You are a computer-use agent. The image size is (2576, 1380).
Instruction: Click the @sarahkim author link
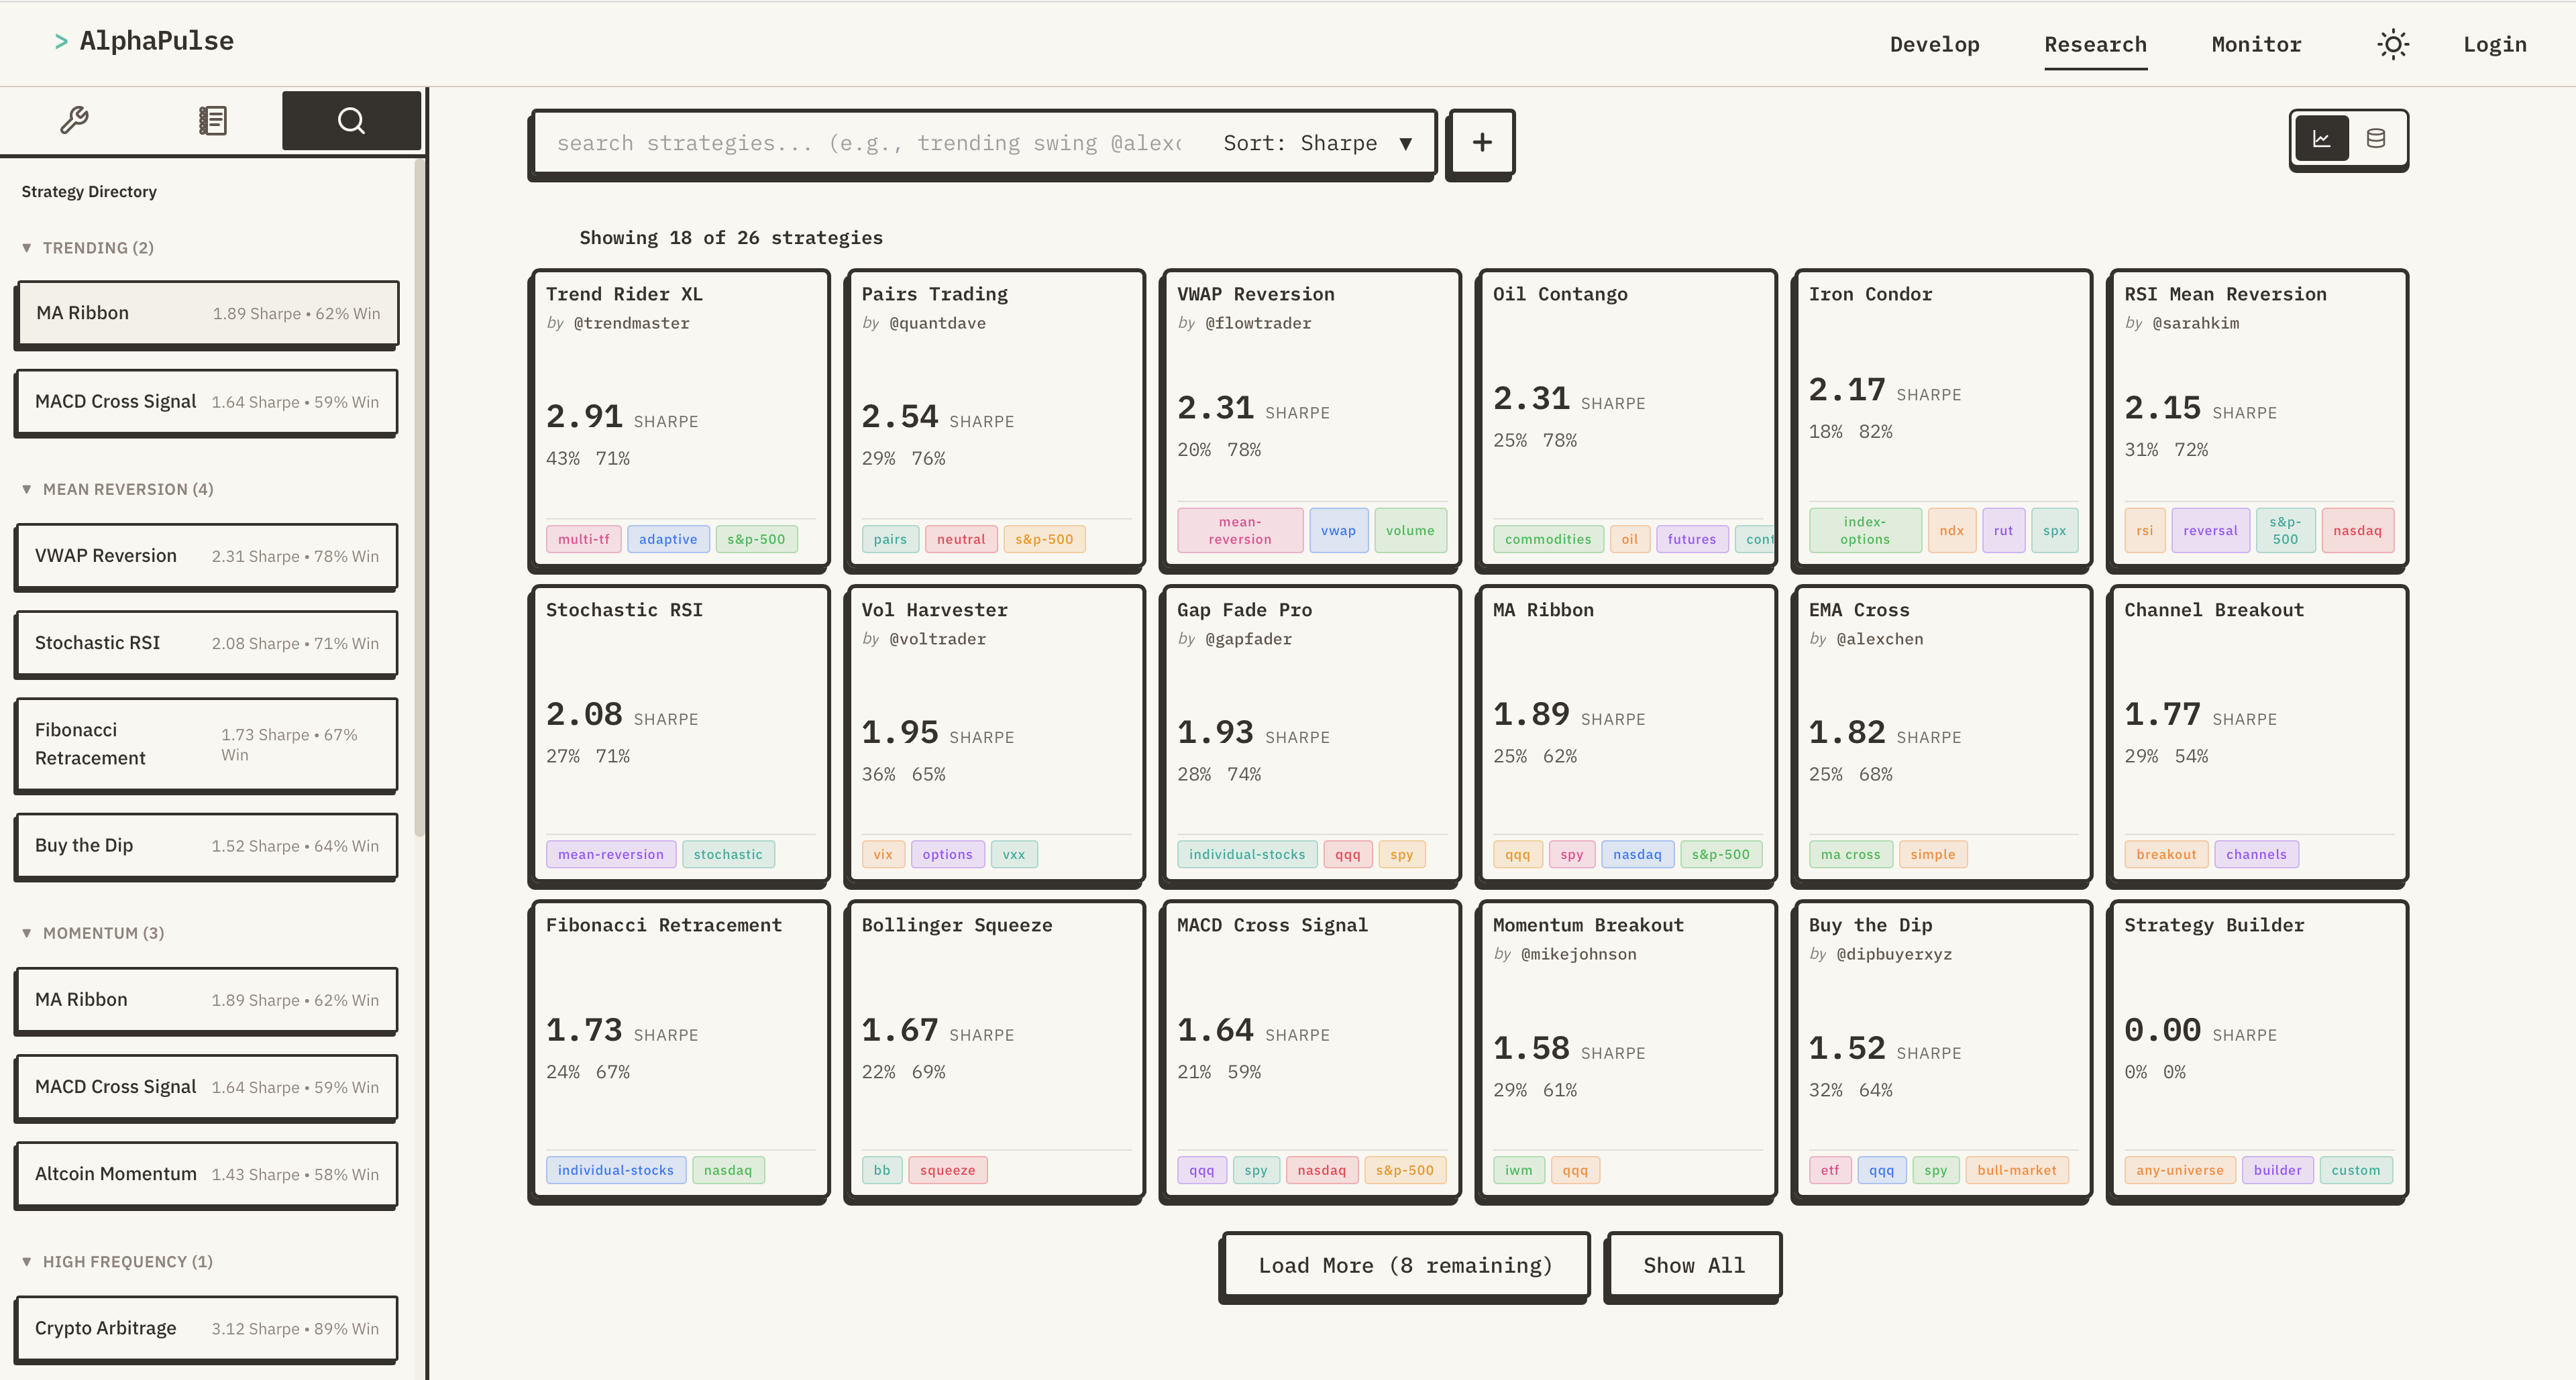click(x=2195, y=324)
